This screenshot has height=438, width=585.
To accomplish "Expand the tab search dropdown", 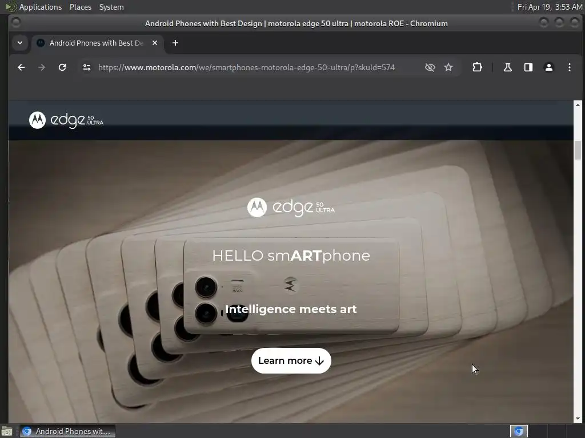I will click(x=20, y=43).
